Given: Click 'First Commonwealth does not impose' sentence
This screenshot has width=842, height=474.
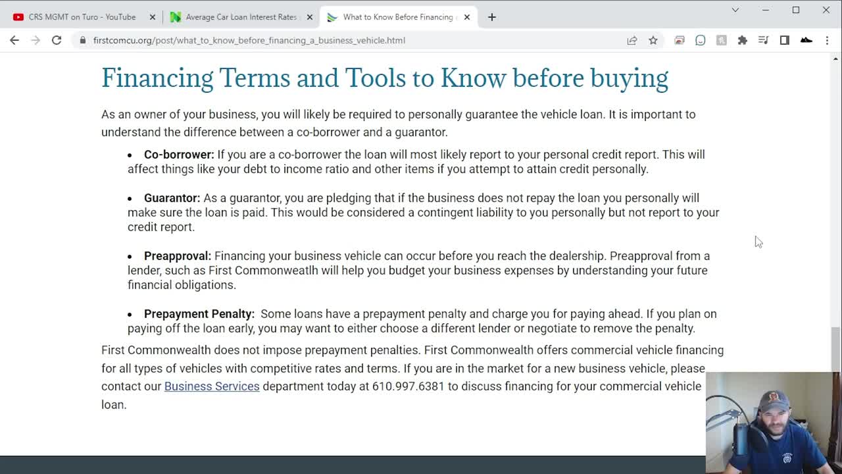Looking at the screenshot, I should [x=261, y=350].
